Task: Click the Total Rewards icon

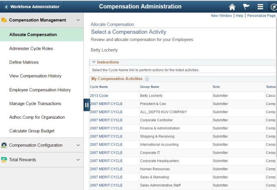Action: (x=4, y=160)
